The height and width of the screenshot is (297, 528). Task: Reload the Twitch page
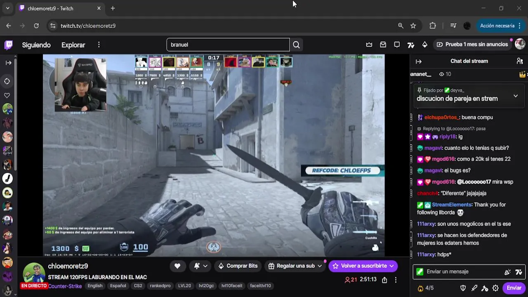[x=36, y=26]
